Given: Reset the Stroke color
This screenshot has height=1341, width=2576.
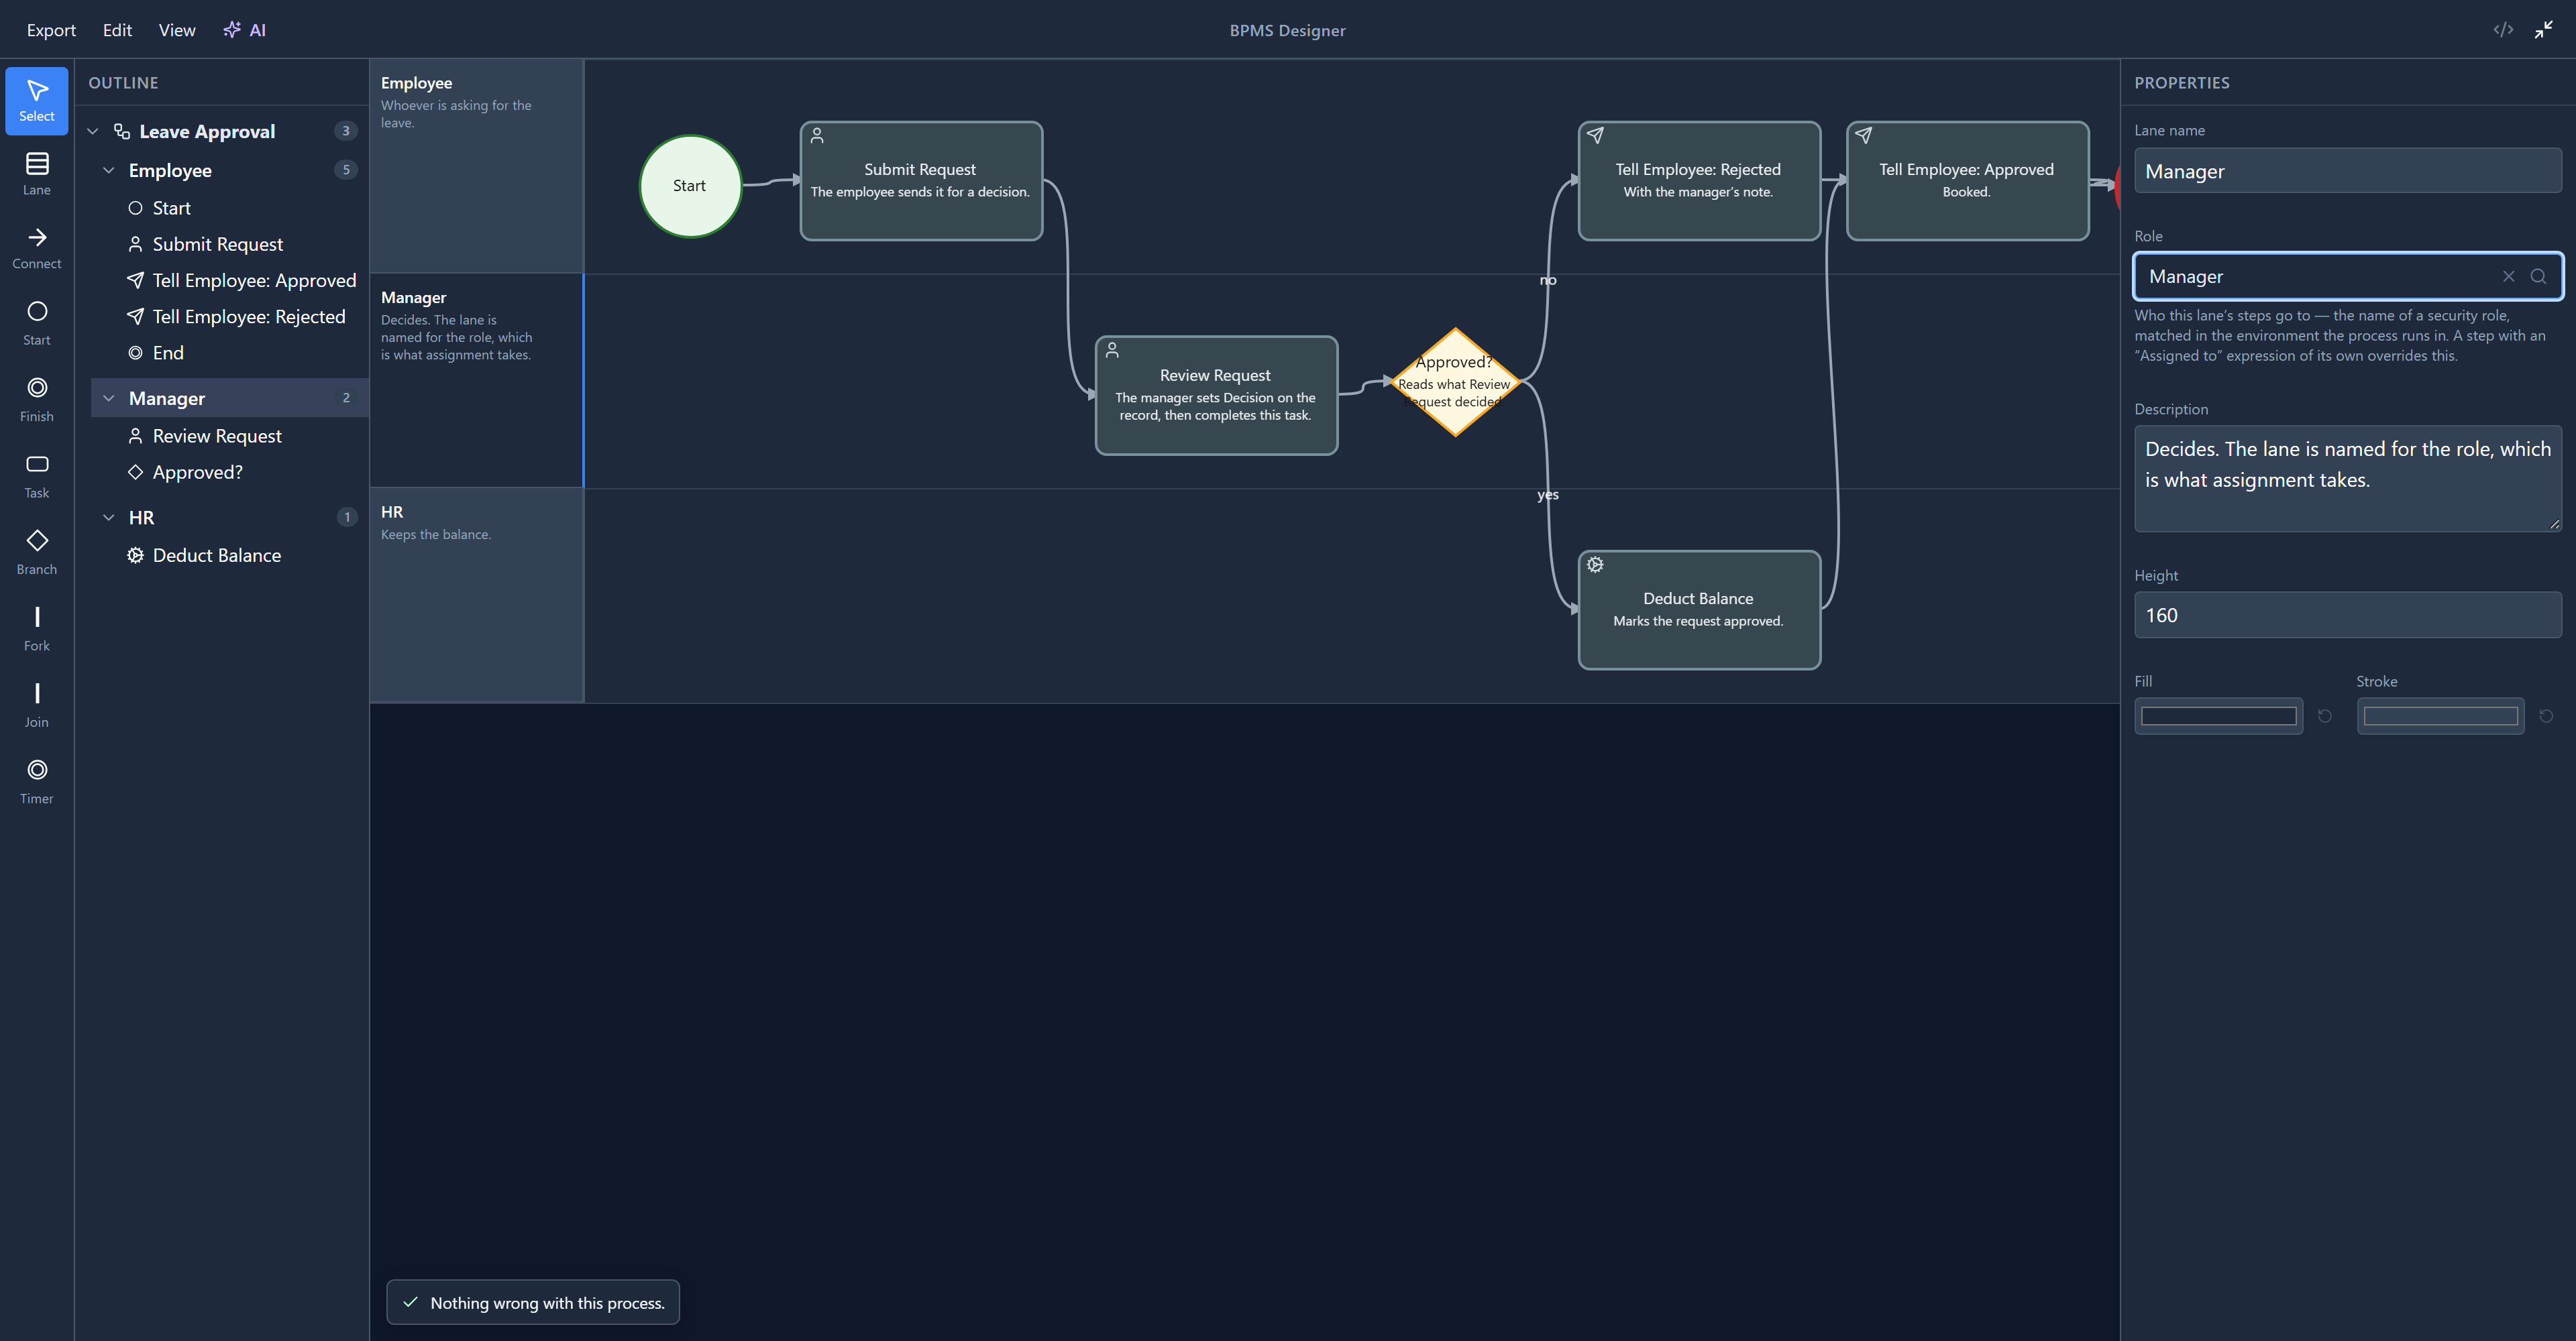Looking at the screenshot, I should (2547, 717).
